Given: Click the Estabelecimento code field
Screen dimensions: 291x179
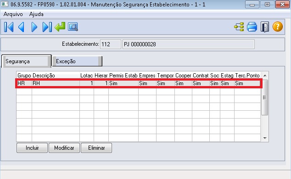Looking at the screenshot, I should (x=111, y=44).
